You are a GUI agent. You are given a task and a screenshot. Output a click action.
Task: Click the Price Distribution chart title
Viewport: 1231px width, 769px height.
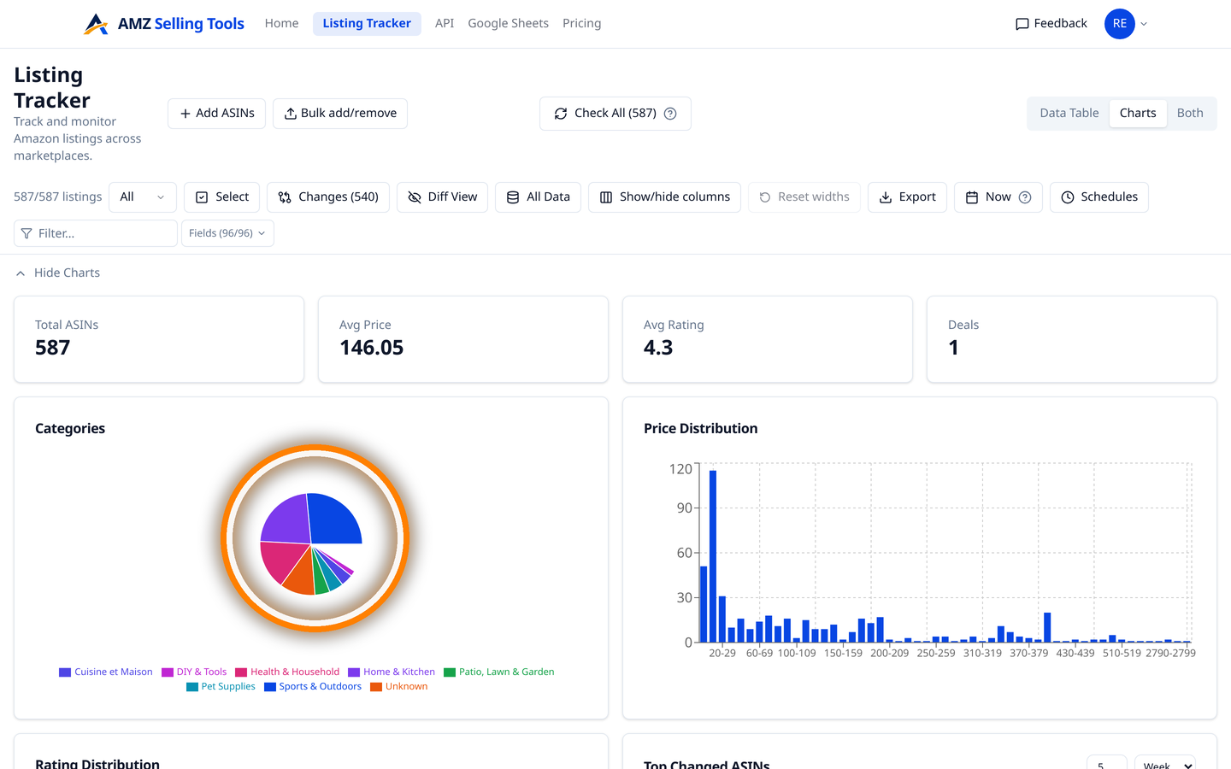click(701, 429)
